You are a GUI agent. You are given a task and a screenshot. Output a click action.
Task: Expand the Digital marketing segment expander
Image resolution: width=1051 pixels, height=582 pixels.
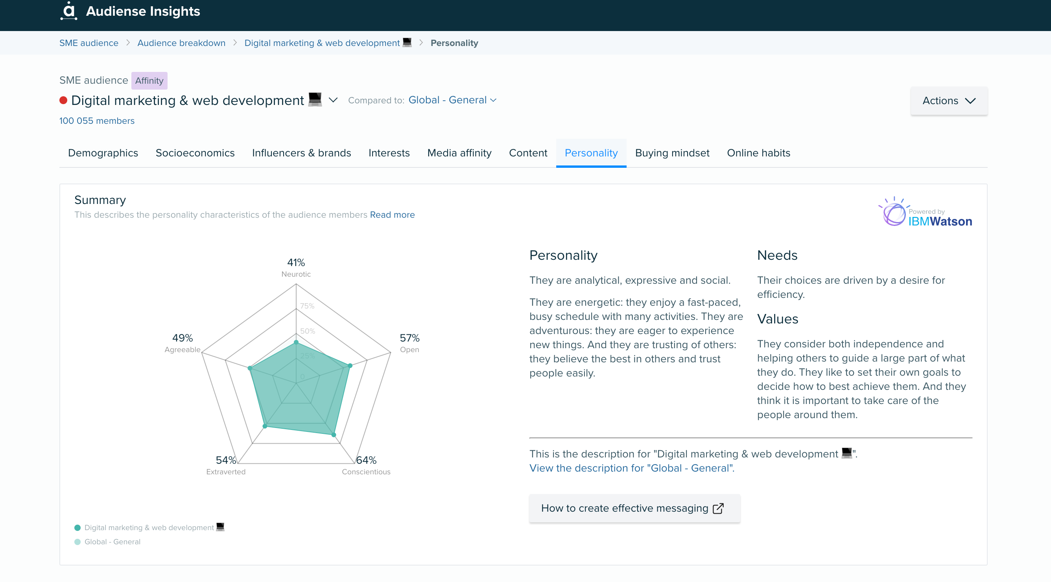point(333,100)
